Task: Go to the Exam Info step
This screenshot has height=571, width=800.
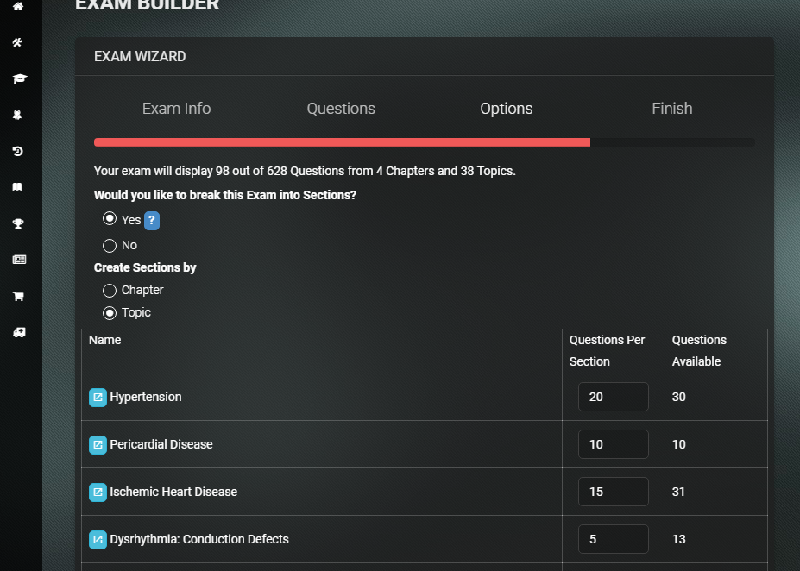Action: click(x=176, y=109)
